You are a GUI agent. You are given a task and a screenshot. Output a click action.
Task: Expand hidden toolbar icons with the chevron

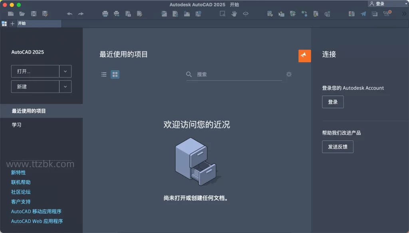404,14
